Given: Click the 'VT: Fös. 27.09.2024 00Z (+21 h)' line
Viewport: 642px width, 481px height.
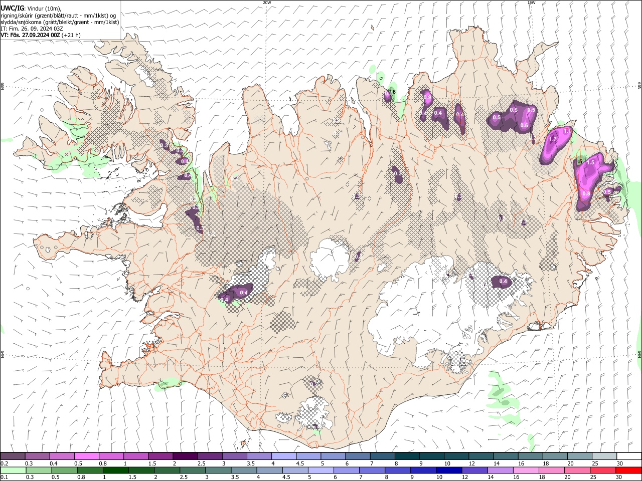Looking at the screenshot, I should pyautogui.click(x=41, y=35).
